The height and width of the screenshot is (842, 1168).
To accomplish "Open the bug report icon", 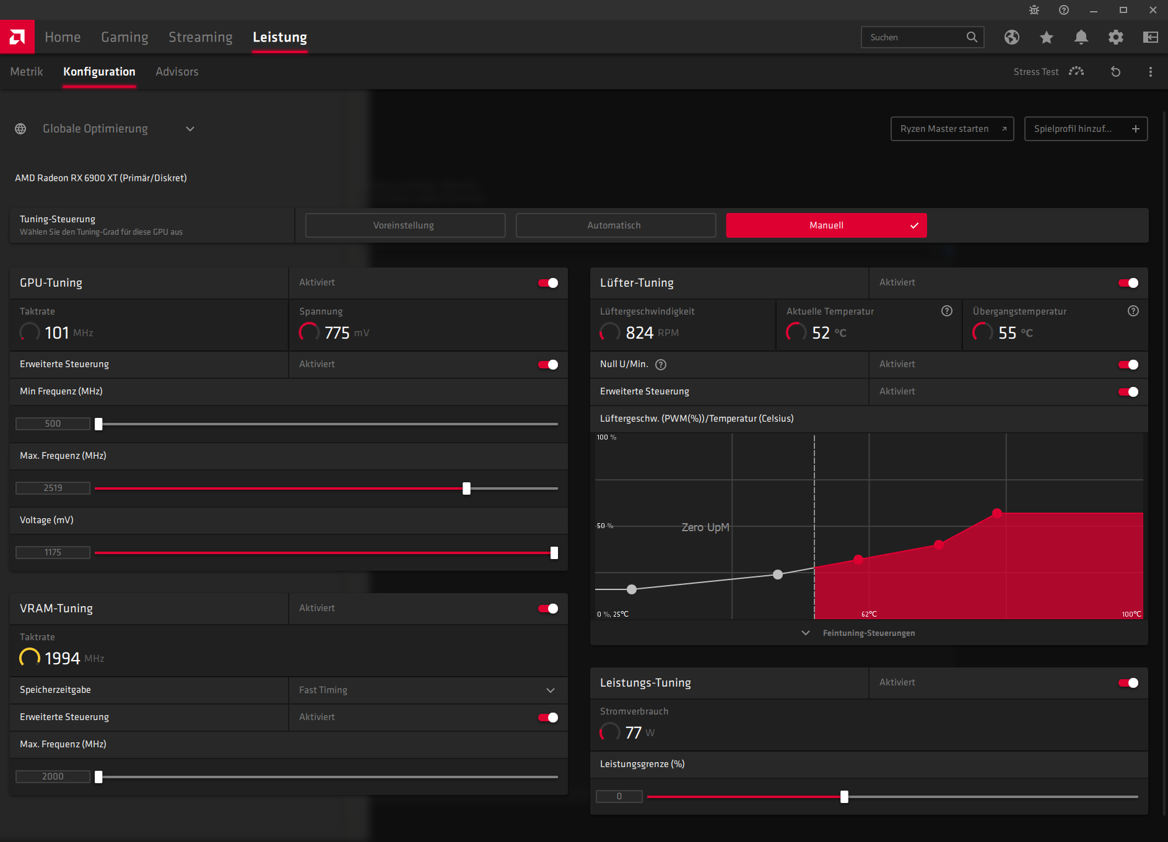I will coord(1034,10).
